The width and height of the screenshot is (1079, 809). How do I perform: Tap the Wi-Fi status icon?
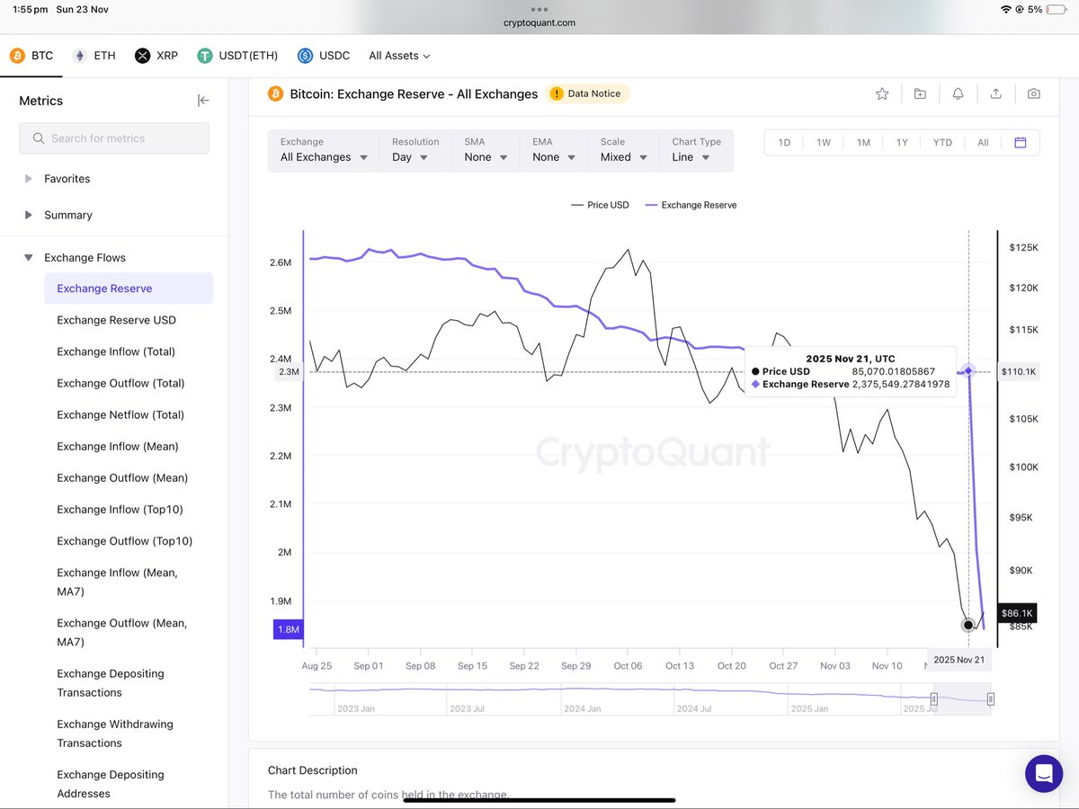[x=1005, y=9]
